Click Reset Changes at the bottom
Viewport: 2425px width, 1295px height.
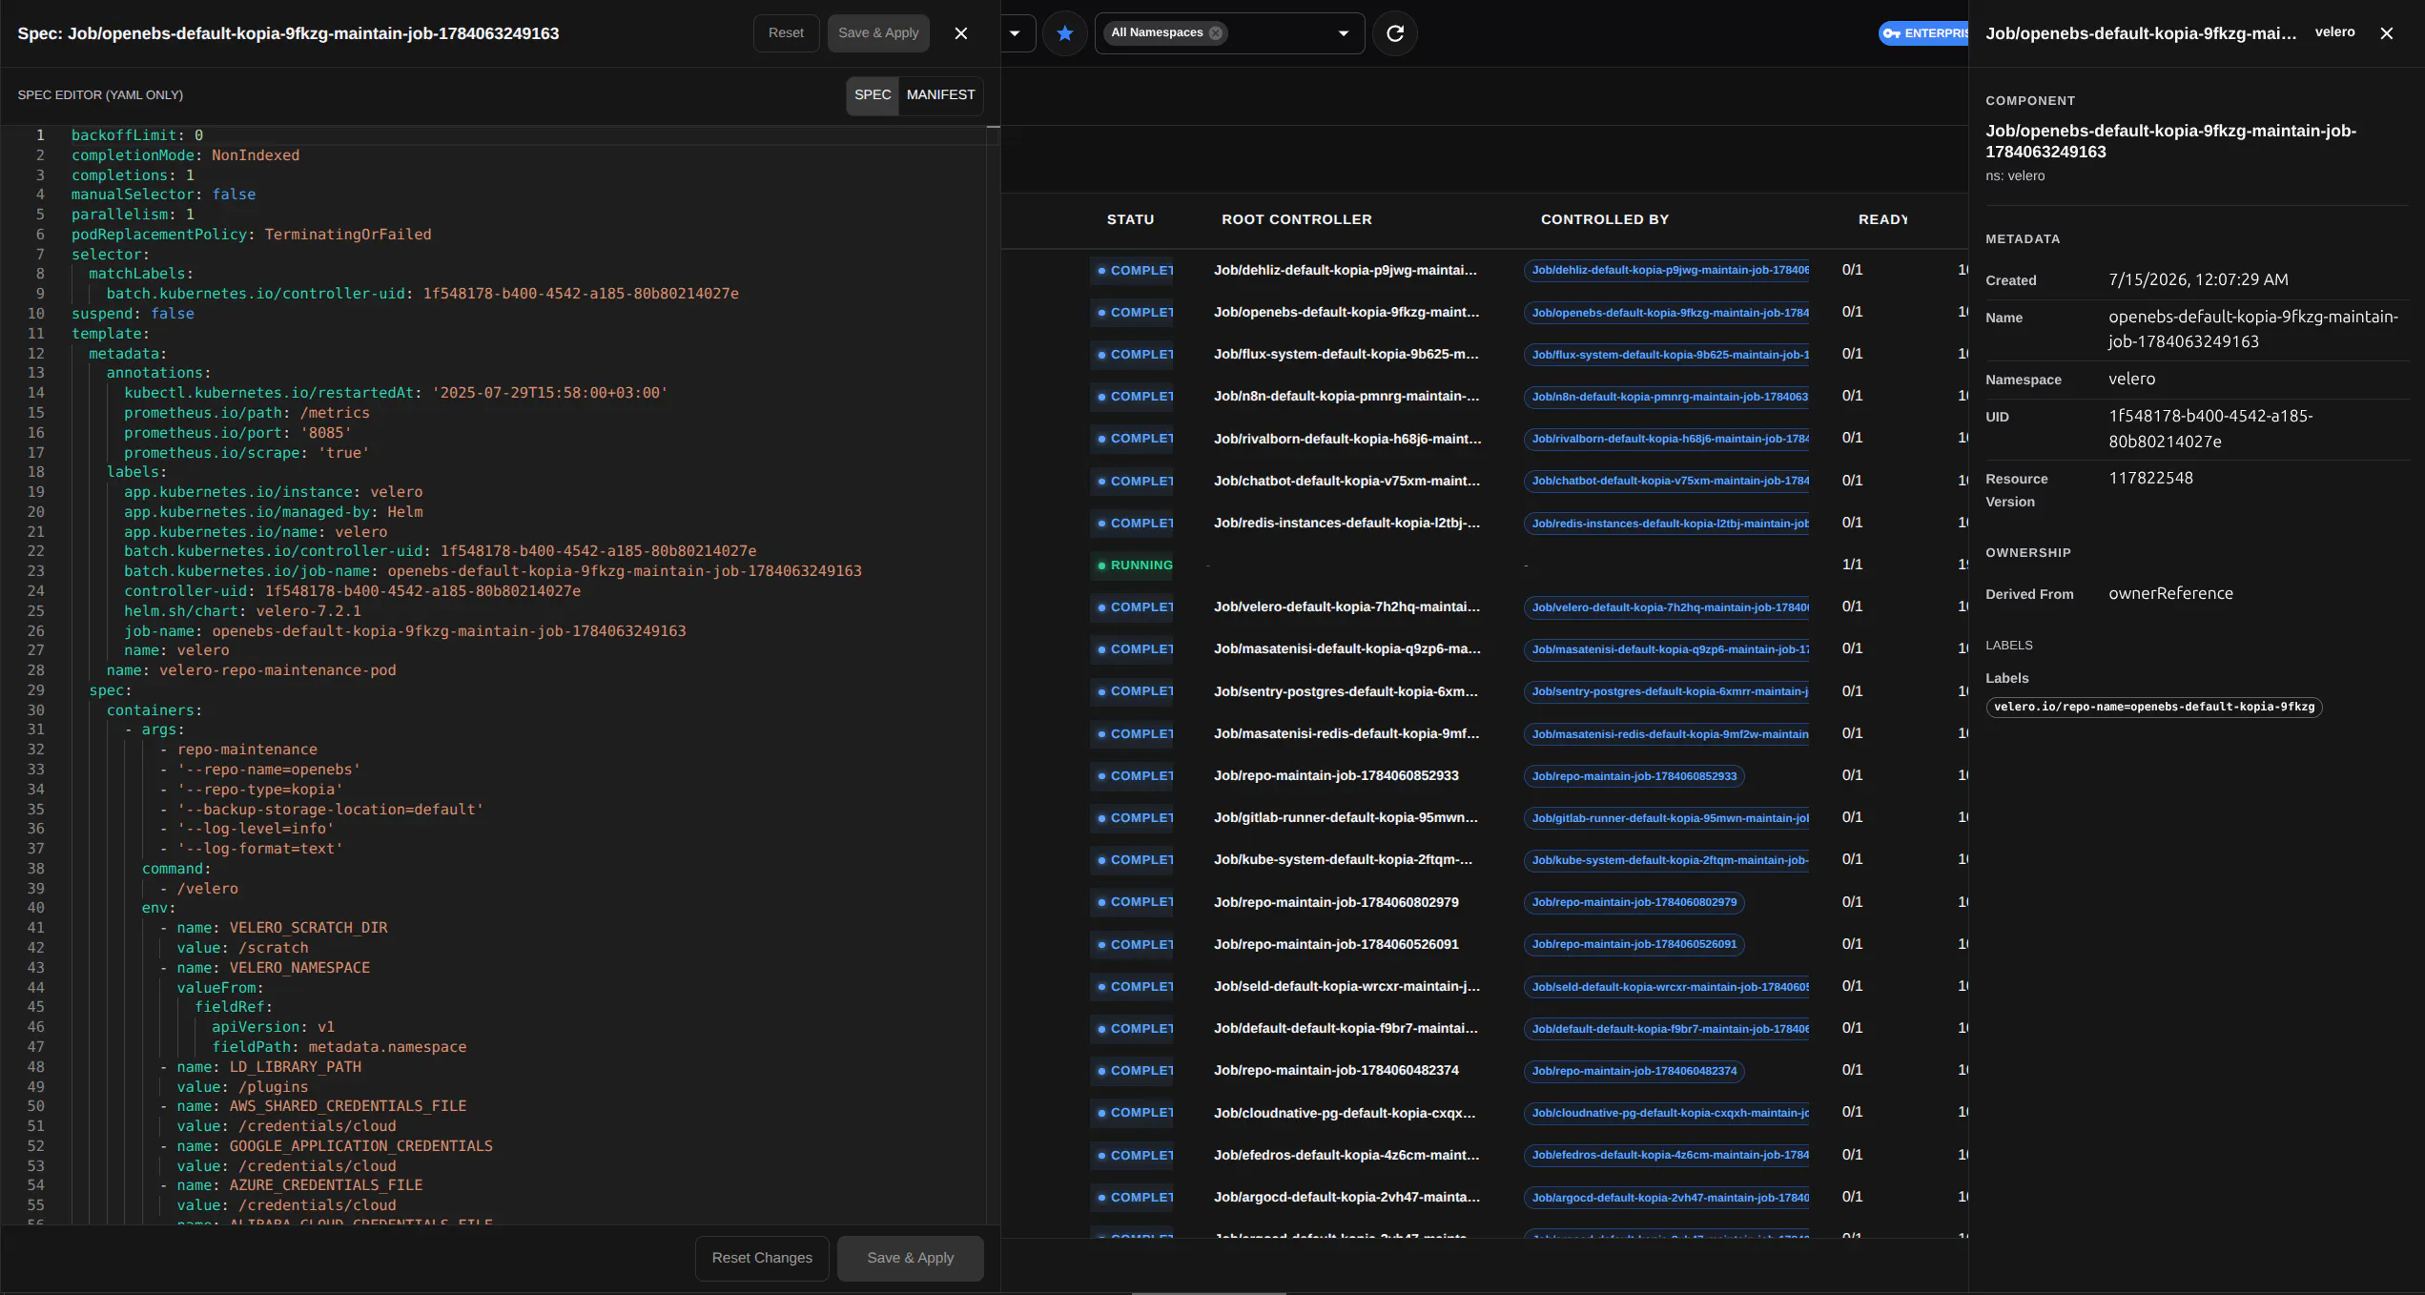[x=761, y=1258]
